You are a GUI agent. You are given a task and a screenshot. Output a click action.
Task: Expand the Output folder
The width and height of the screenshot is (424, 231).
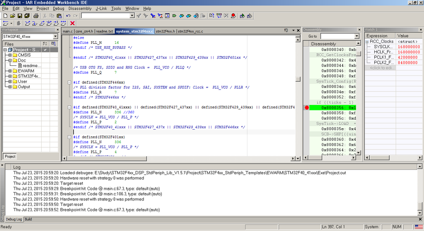10,87
